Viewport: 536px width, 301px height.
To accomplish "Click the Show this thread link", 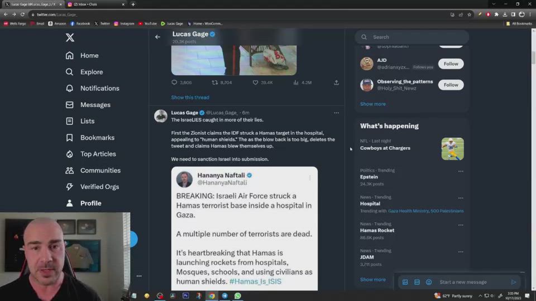I will [190, 98].
